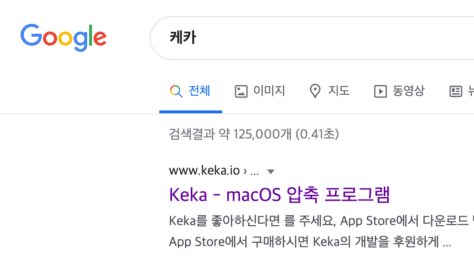Switch to the 동영상 tab
Viewport: 474px width, 278px height.
pyautogui.click(x=408, y=91)
